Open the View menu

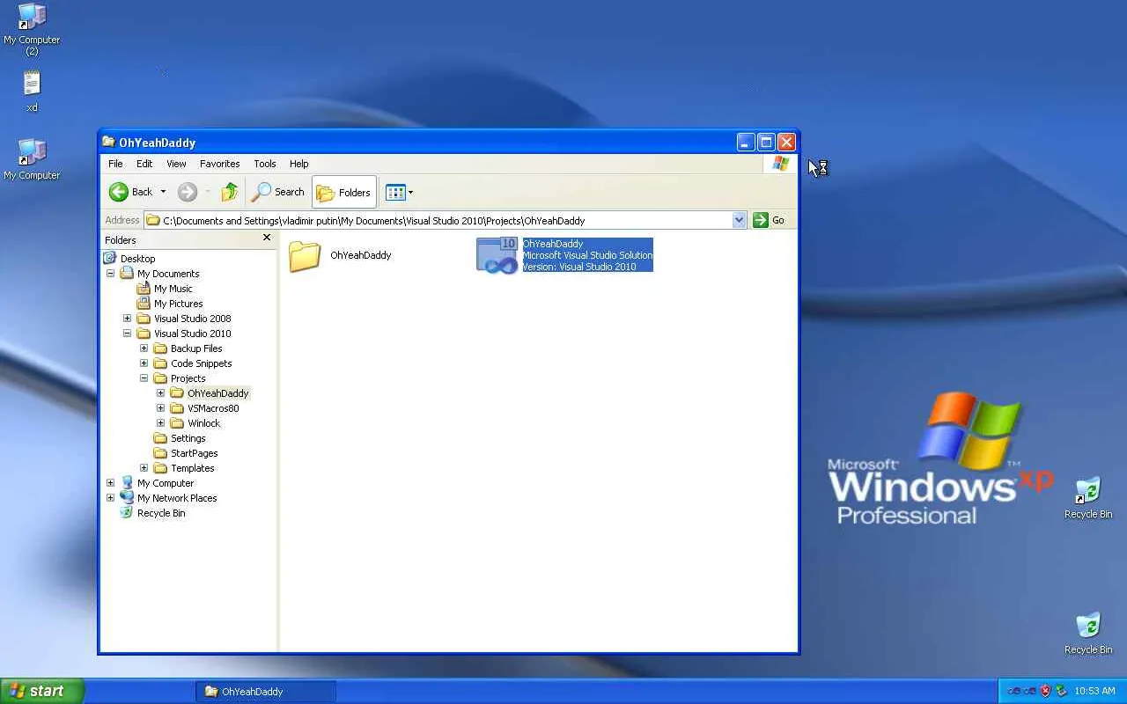pyautogui.click(x=176, y=164)
